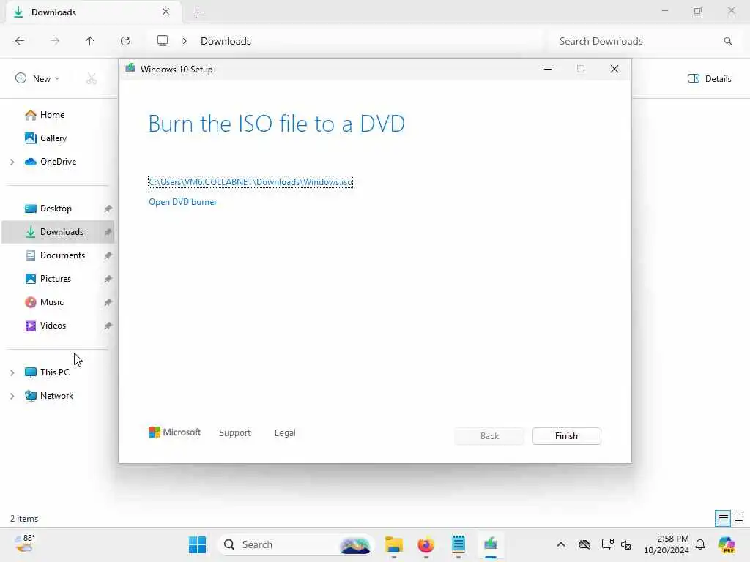Open the clock showing 2:58 PM
Screen dimensions: 750x562
667,544
